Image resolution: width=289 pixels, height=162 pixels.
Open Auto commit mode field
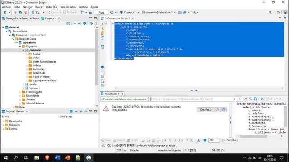[101, 12]
